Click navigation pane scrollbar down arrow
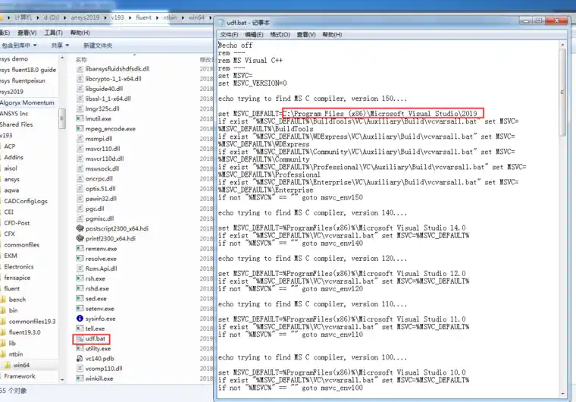Viewport: 576px width, 402px height. click(62, 379)
